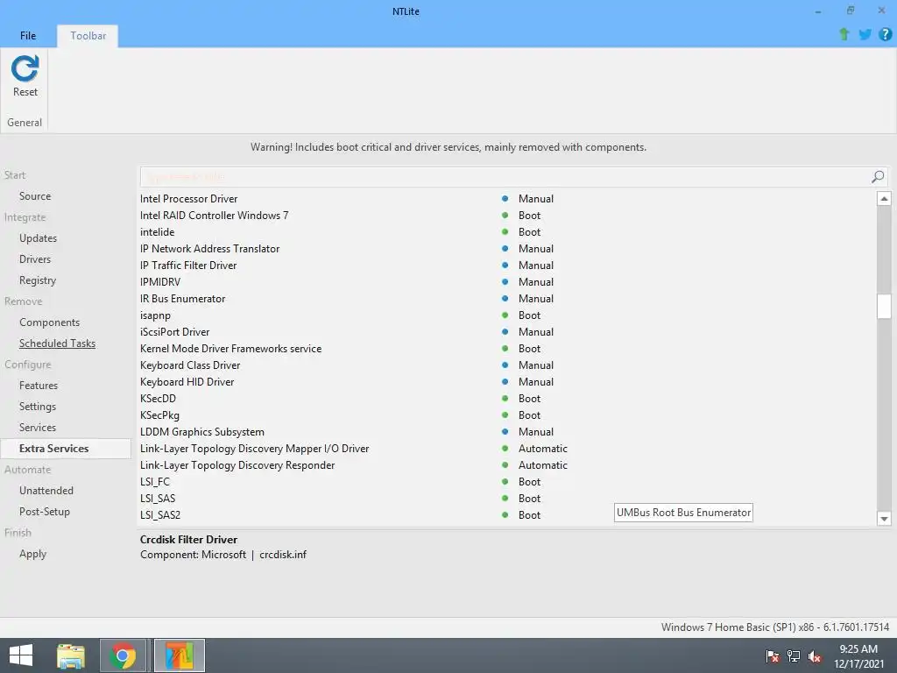897x673 pixels.
Task: Click the Action Center flag tray icon
Action: [773, 655]
